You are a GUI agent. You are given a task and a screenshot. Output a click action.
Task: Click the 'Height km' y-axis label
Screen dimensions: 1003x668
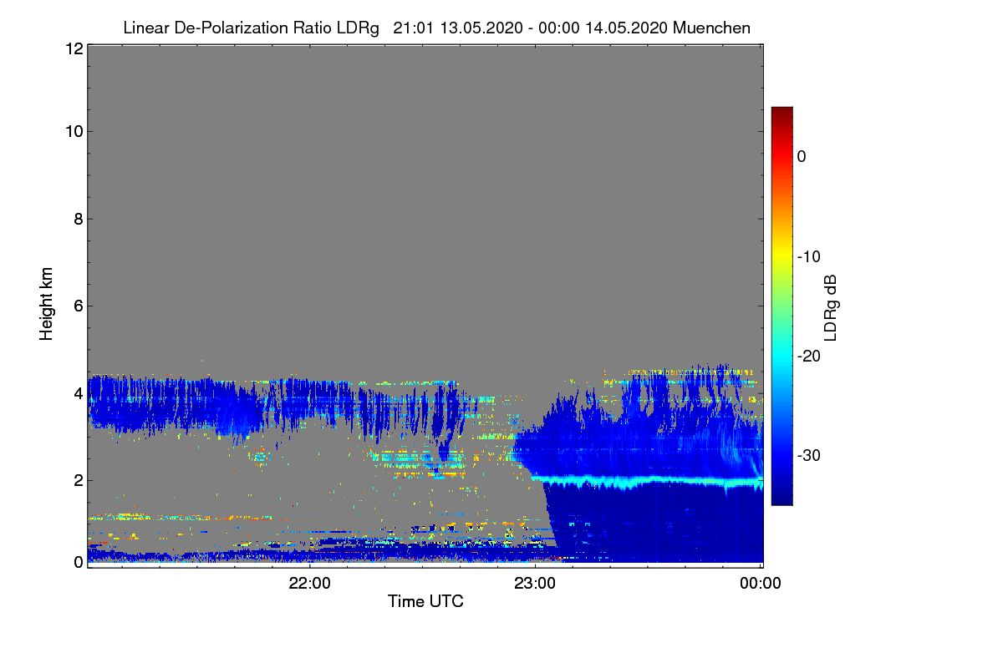[x=46, y=304]
